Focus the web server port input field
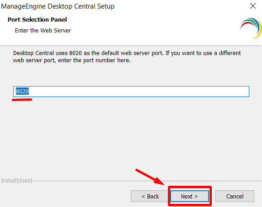The width and height of the screenshot is (262, 207). coord(131,92)
